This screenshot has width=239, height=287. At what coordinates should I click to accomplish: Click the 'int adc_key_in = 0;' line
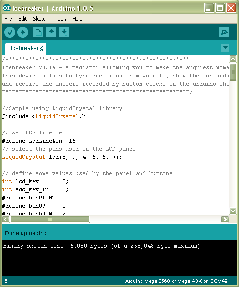(35, 189)
